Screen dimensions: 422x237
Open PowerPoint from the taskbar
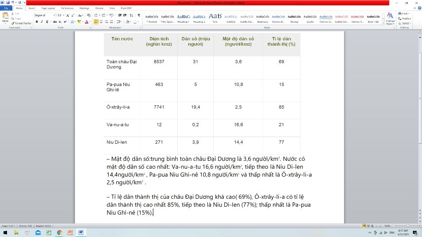(x=70, y=232)
